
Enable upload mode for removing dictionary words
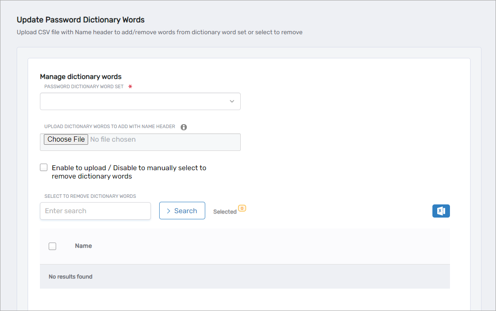pyautogui.click(x=43, y=167)
